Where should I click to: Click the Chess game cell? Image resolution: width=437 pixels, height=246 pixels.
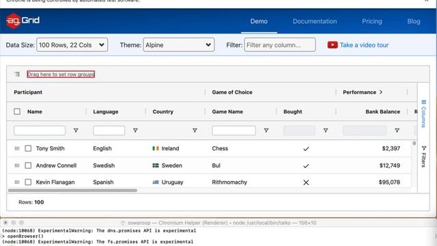pyautogui.click(x=220, y=148)
